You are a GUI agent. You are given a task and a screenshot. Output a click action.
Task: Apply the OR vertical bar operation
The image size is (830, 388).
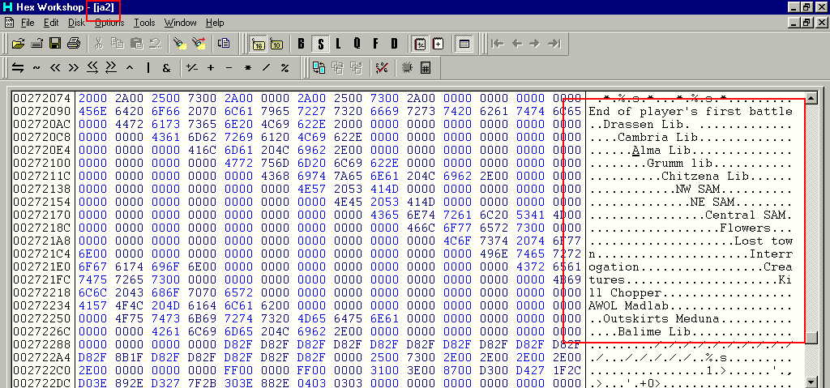pos(148,68)
